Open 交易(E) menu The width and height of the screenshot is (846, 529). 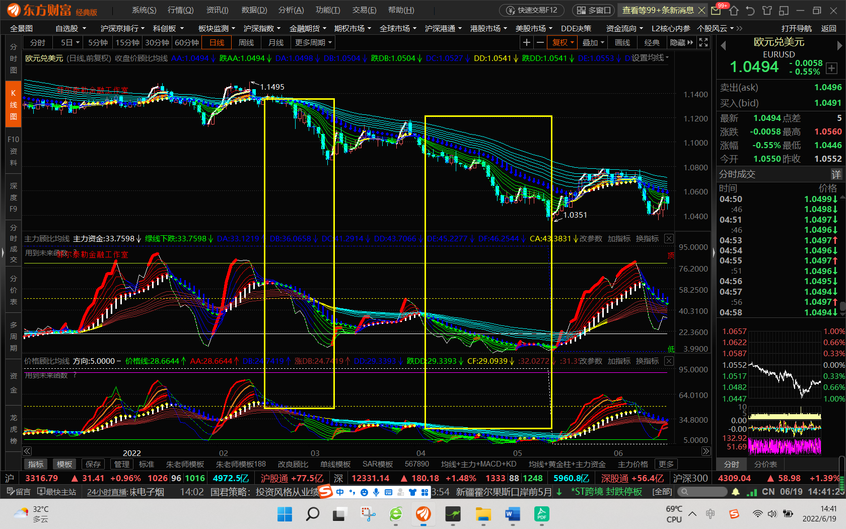tap(364, 10)
